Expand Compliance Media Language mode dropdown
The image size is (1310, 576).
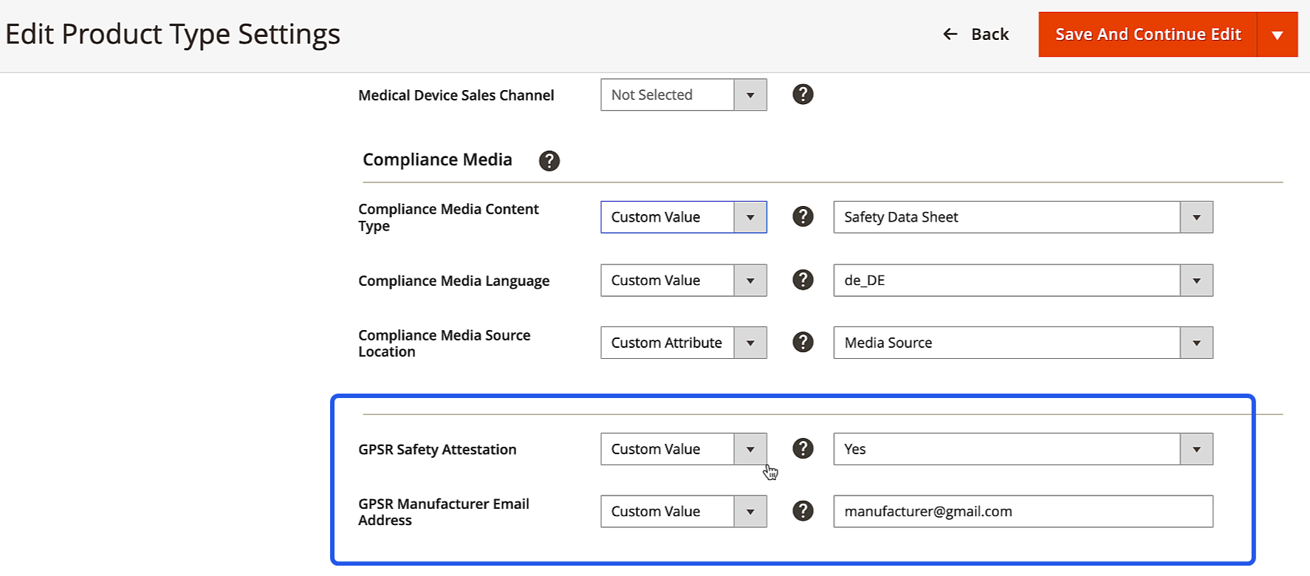point(683,281)
